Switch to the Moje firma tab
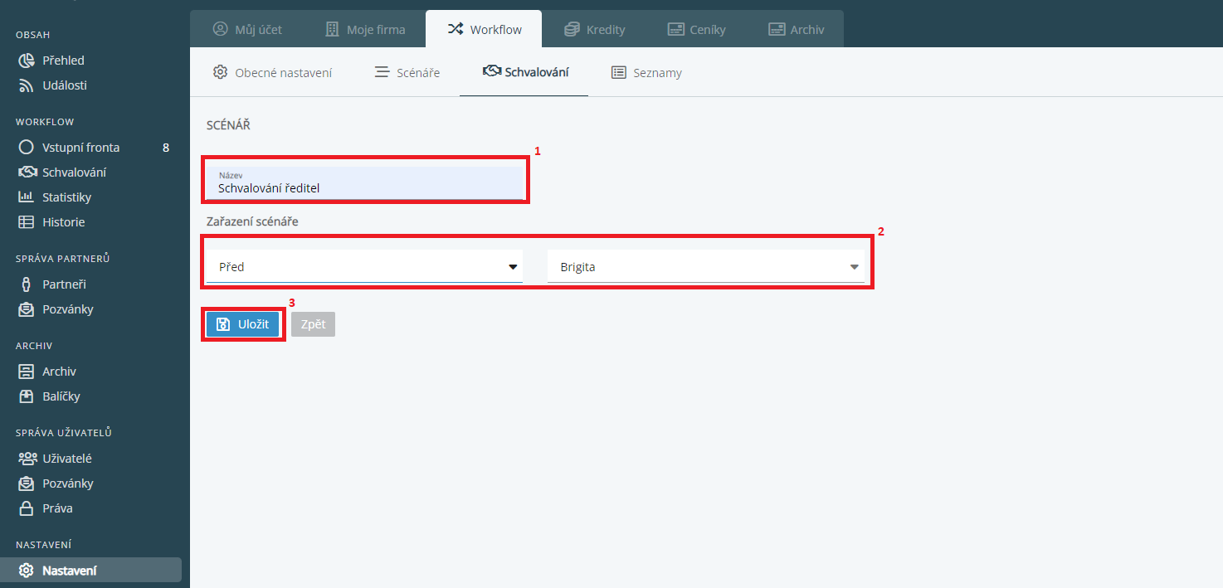Viewport: 1223px width, 588px height. (365, 29)
